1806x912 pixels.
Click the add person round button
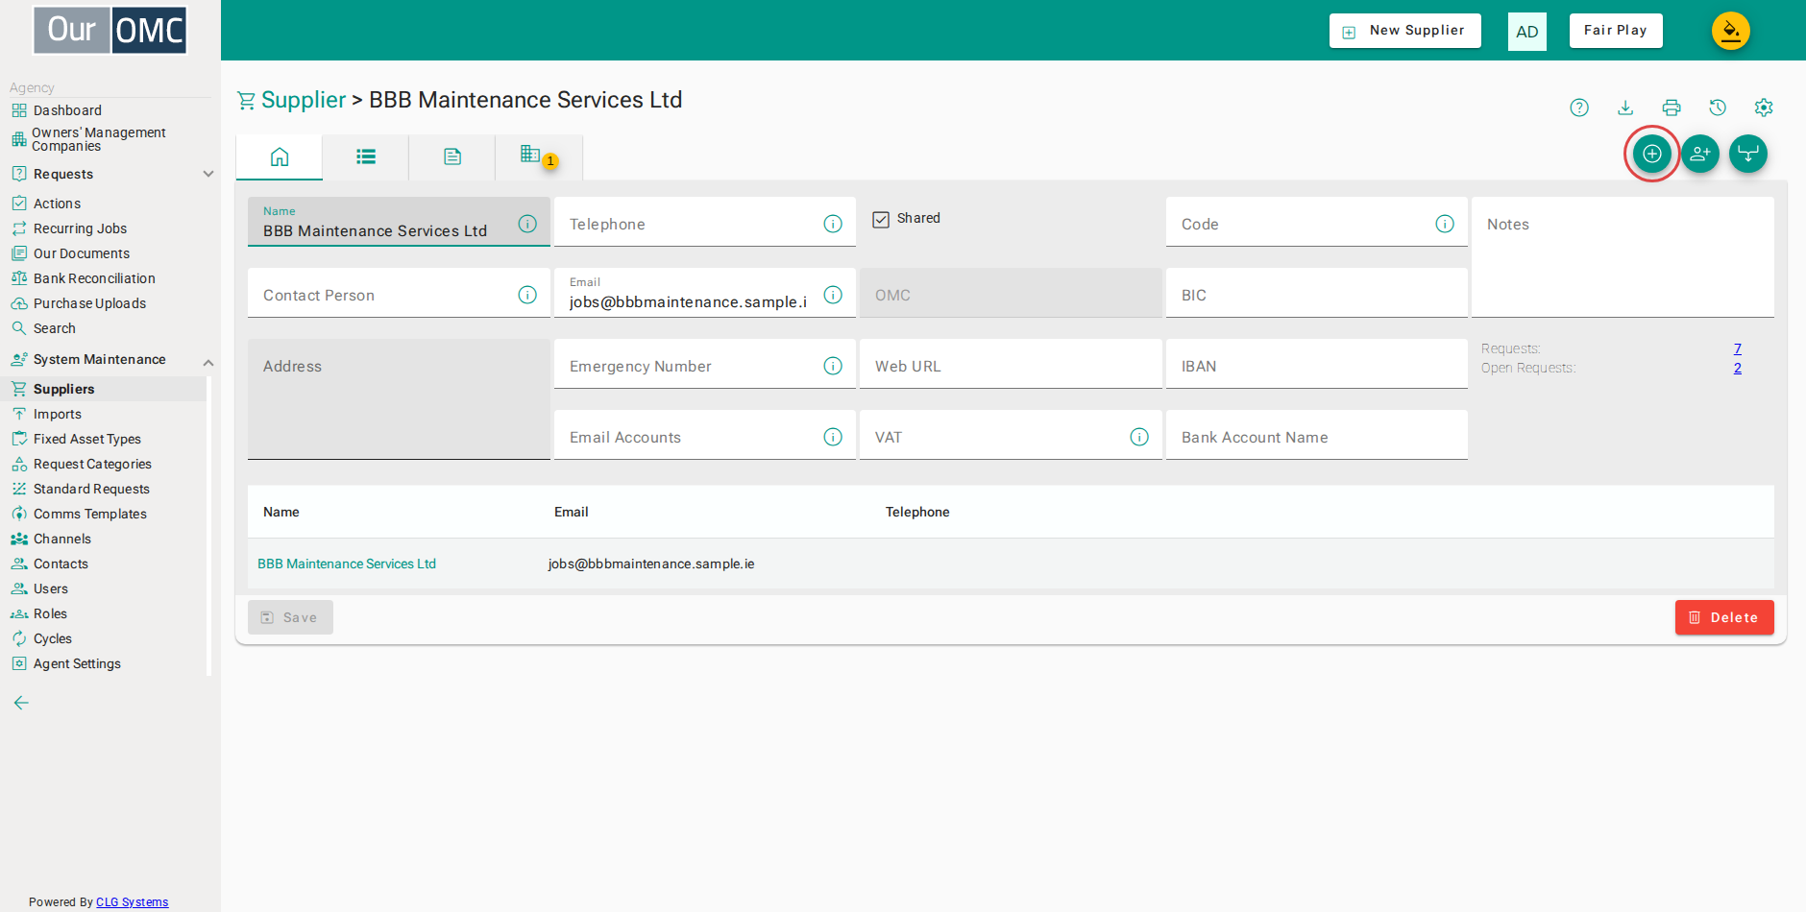[x=1700, y=154]
